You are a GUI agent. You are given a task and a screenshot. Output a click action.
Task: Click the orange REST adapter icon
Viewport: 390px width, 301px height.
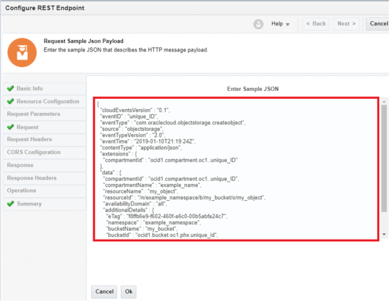pos(21,52)
